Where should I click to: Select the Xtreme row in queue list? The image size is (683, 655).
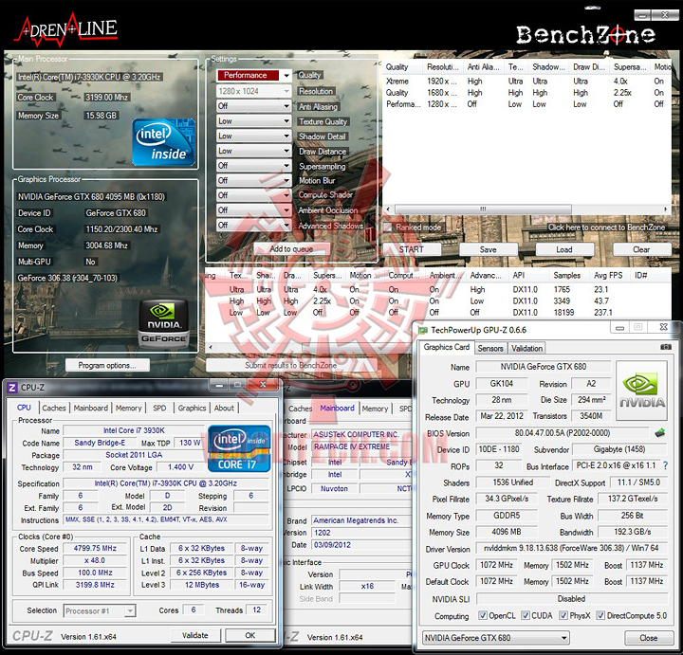(x=526, y=82)
